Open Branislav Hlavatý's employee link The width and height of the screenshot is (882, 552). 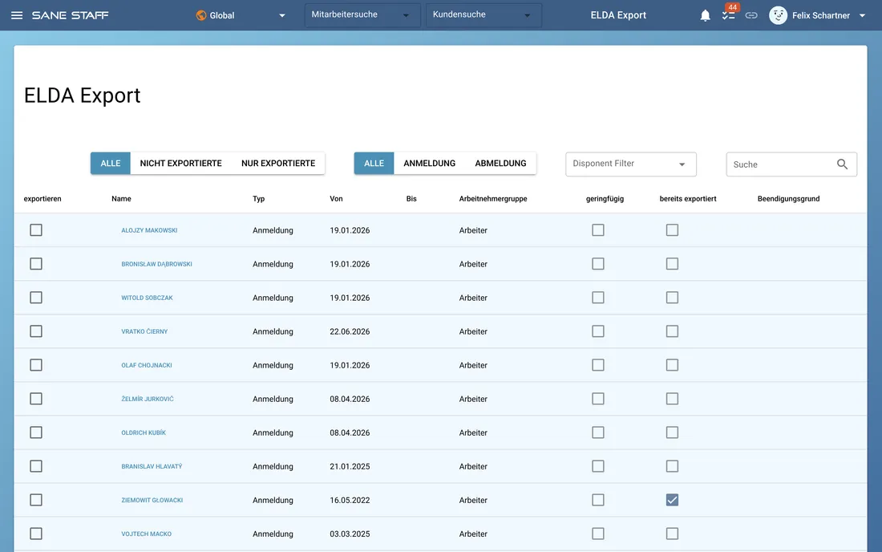152,466
